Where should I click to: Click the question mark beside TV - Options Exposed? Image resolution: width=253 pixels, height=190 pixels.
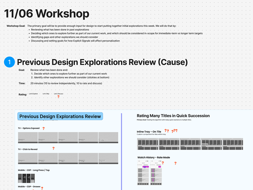click(44, 128)
